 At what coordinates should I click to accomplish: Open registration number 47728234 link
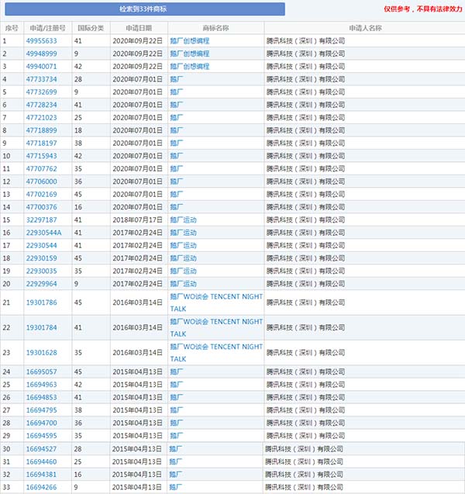click(x=41, y=105)
